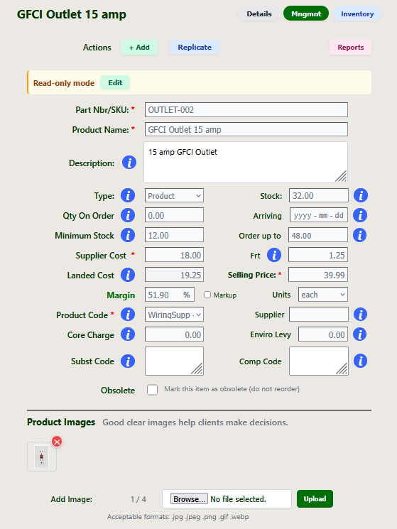Viewport: 397px width, 529px height.
Task: Remove product image with red X
Action: (x=57, y=441)
